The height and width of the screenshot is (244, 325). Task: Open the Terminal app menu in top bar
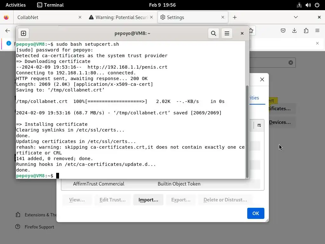50,5
